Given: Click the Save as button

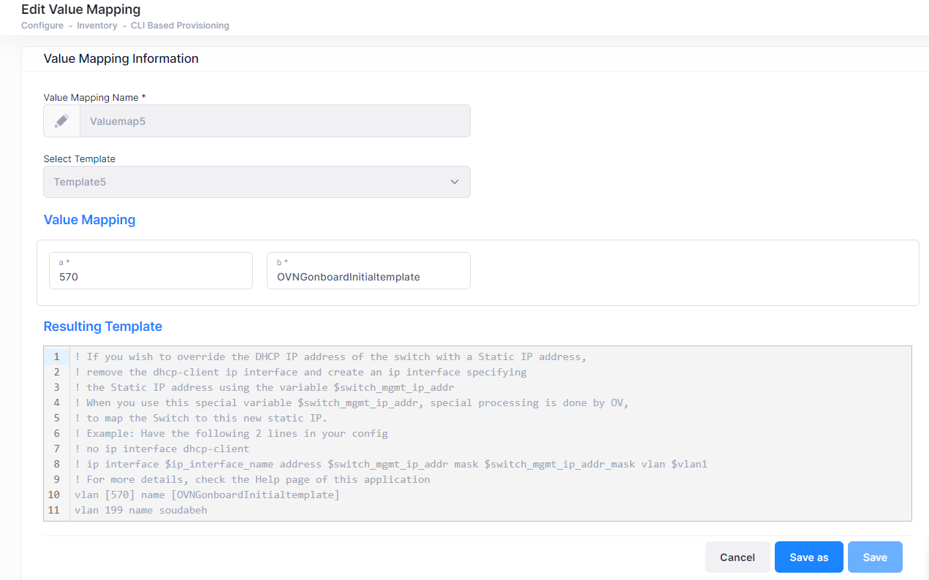Looking at the screenshot, I should (808, 557).
